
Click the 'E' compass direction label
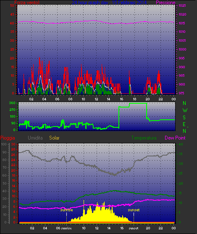click(184, 124)
